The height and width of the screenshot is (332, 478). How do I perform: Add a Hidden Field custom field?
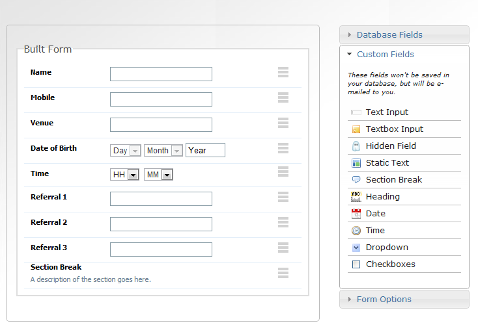coord(404,146)
